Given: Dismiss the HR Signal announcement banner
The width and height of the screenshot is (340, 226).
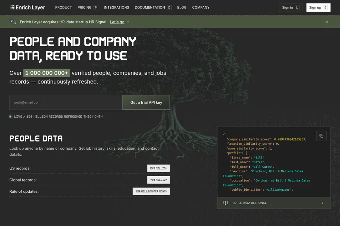Looking at the screenshot, I should [327, 22].
